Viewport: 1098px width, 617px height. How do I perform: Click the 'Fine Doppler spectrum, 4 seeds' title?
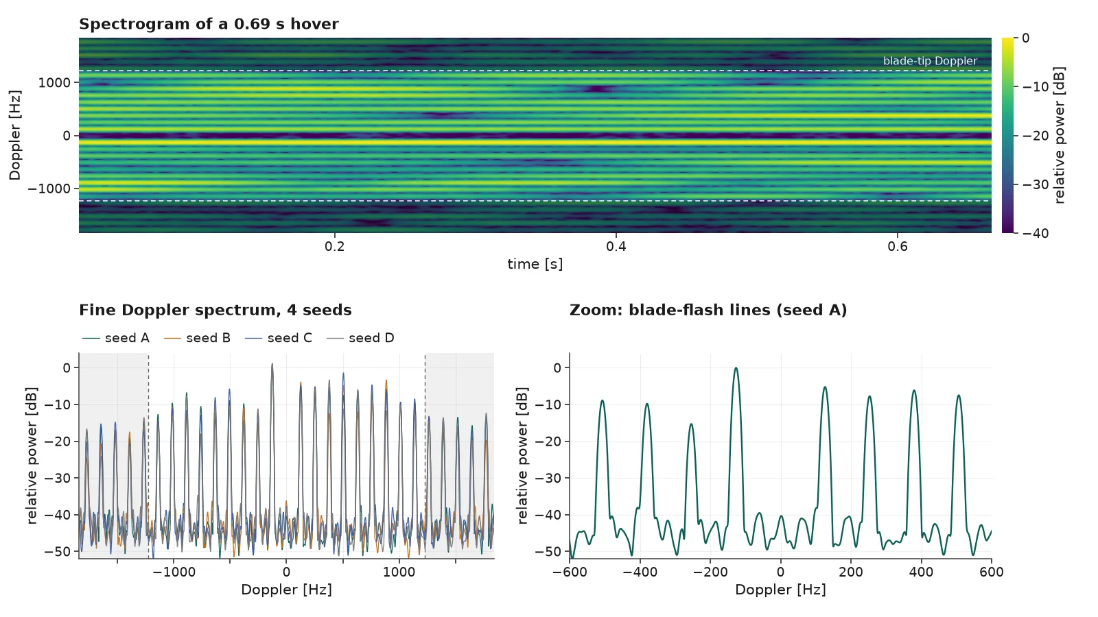(215, 310)
